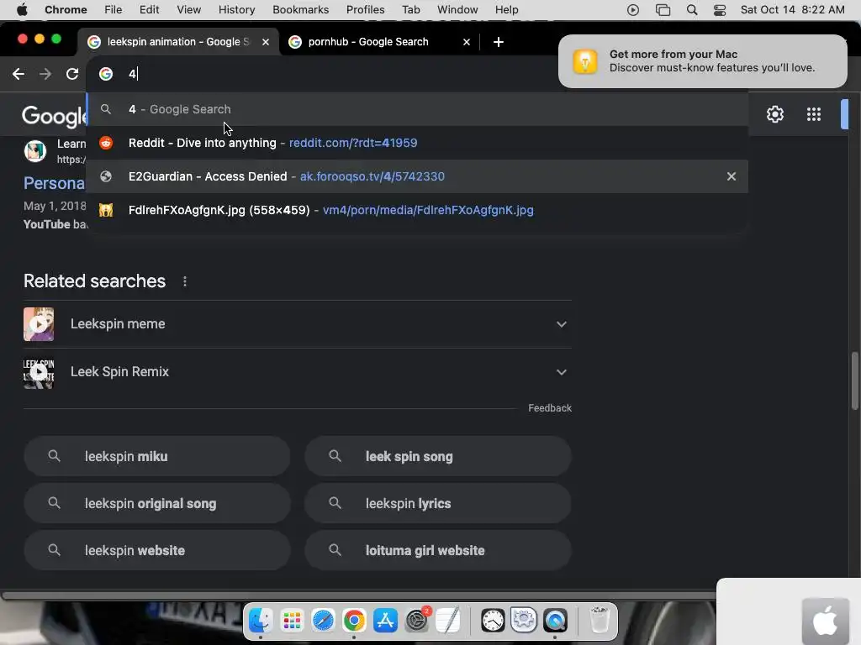861x645 pixels.
Task: Switch to leekspin animation tab
Action: 178,42
